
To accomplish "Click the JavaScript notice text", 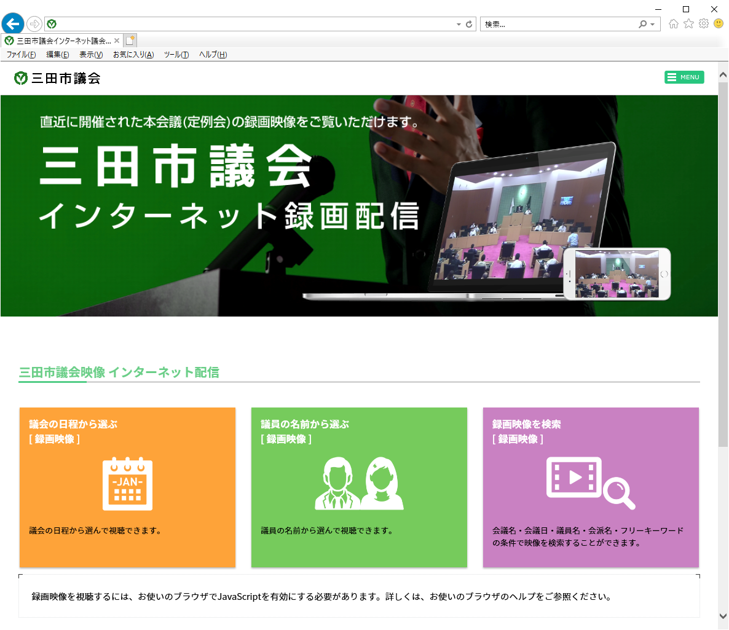I will pos(323,597).
